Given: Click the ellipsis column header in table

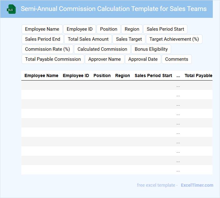Looking at the screenshot, I should click(x=178, y=76).
